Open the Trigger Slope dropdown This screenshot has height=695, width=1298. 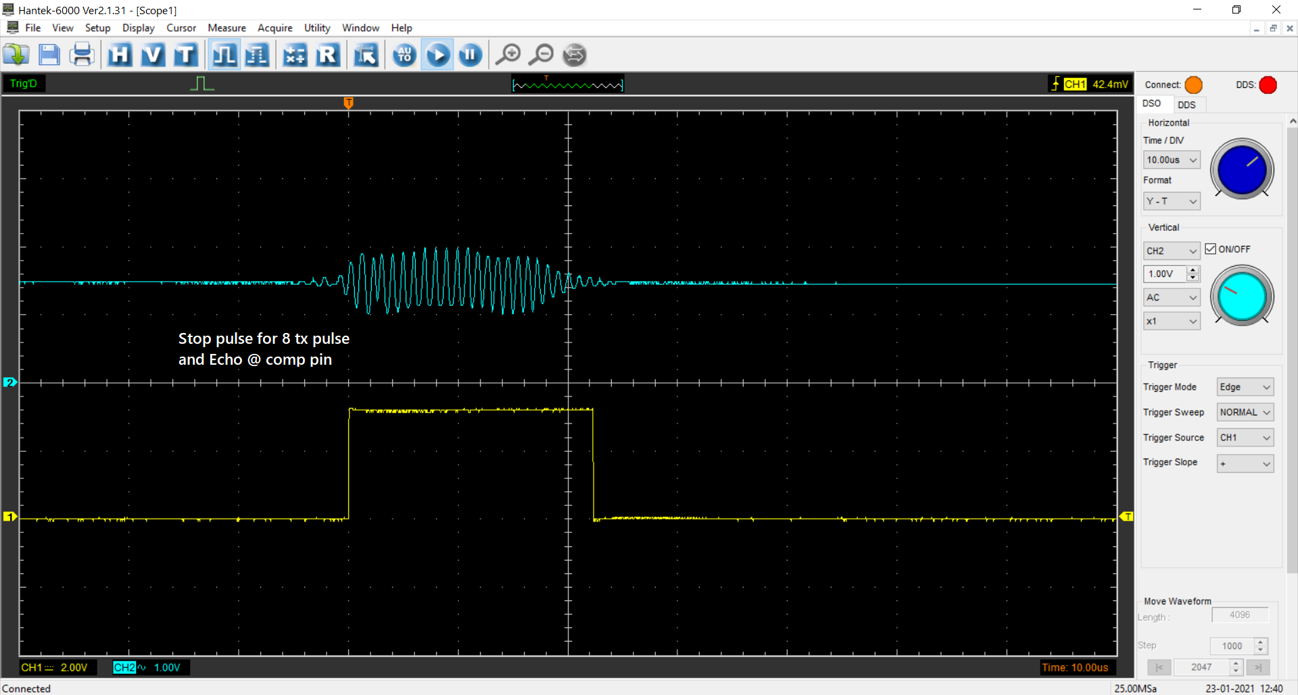(1245, 463)
